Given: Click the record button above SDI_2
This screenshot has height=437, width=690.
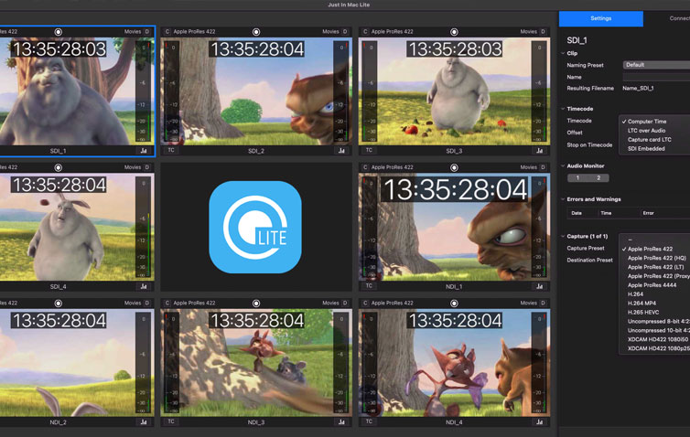Looking at the screenshot, I should (256, 32).
